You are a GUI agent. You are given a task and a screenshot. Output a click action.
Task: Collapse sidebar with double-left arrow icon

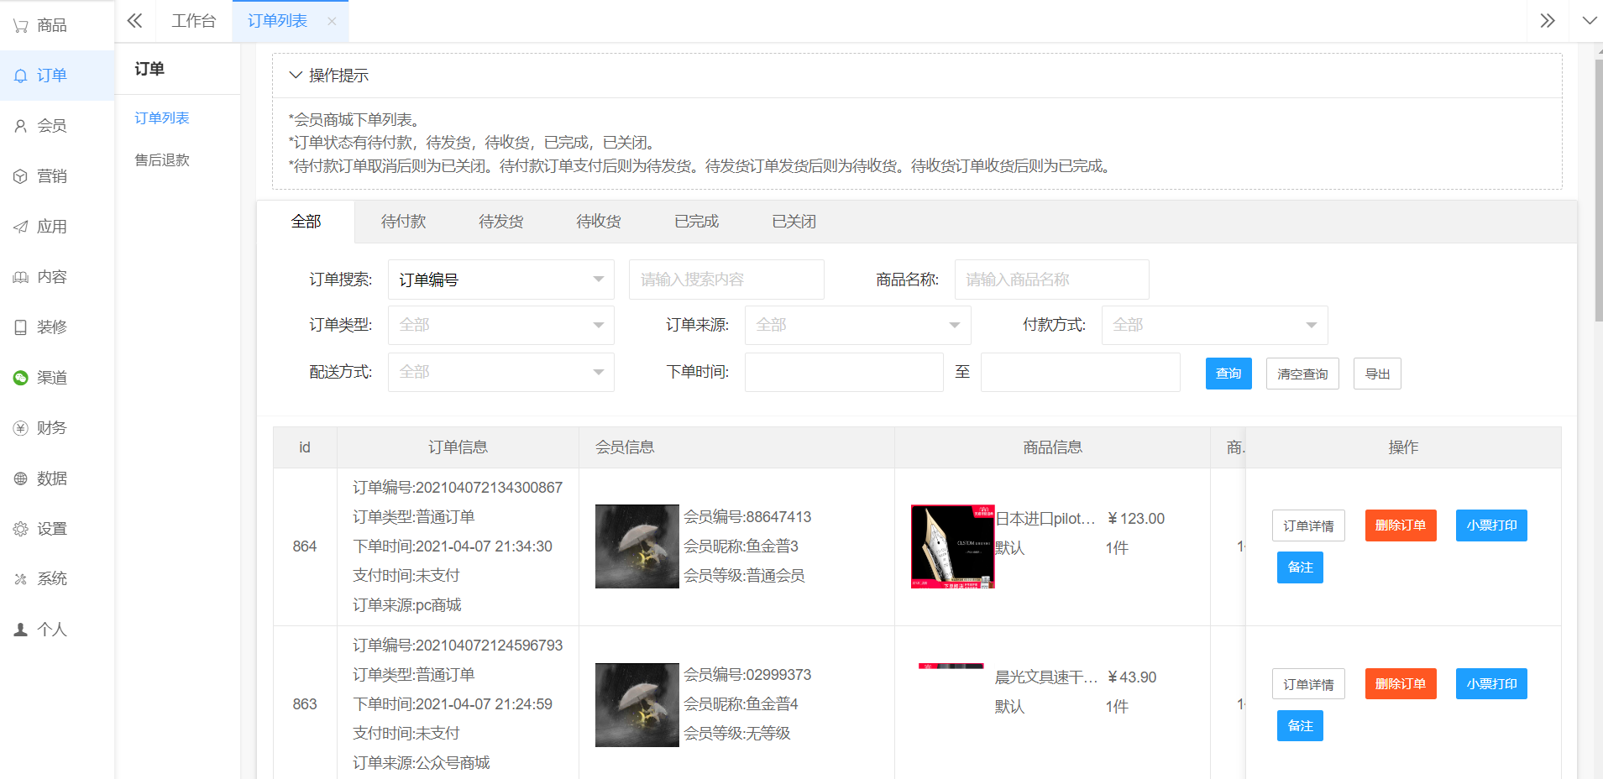(x=134, y=21)
